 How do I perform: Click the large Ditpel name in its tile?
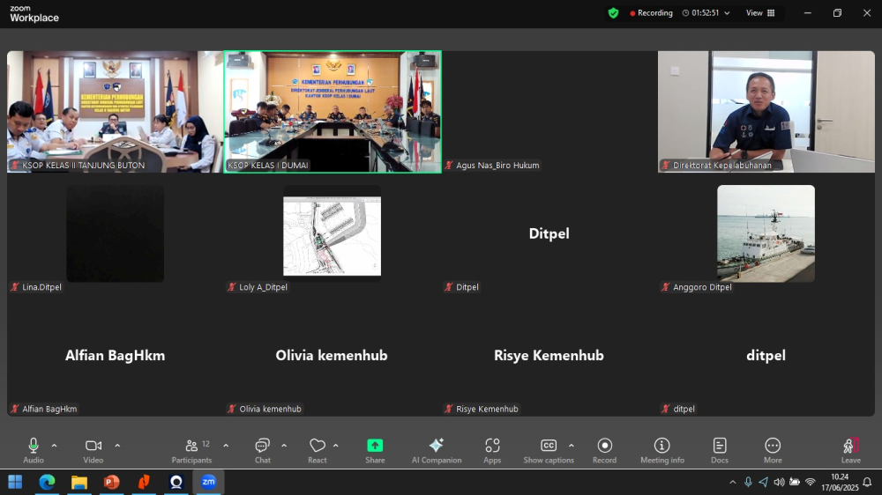point(549,233)
